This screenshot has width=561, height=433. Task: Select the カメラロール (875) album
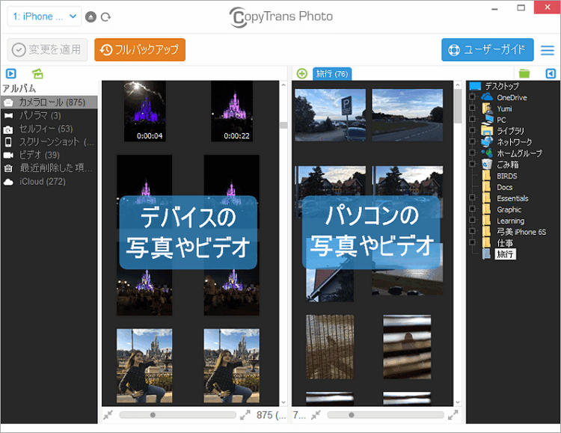pyautogui.click(x=49, y=102)
